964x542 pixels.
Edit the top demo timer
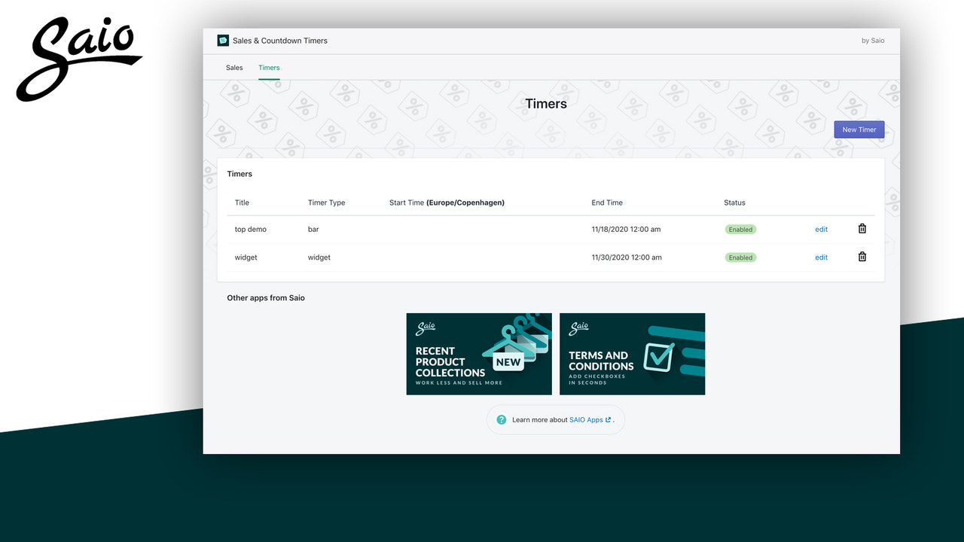pos(821,229)
